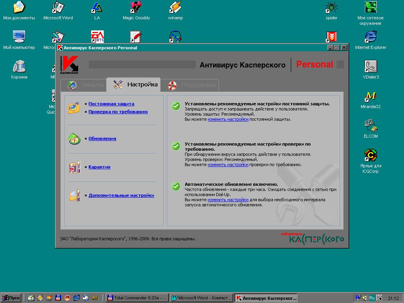
Task: Open Microsoft Word desktop shortcut
Action: [58, 11]
